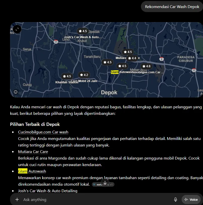Open Josh's Car Wash & Auto Detailing link
Image resolution: width=203 pixels, height=205 pixels.
click(48, 191)
